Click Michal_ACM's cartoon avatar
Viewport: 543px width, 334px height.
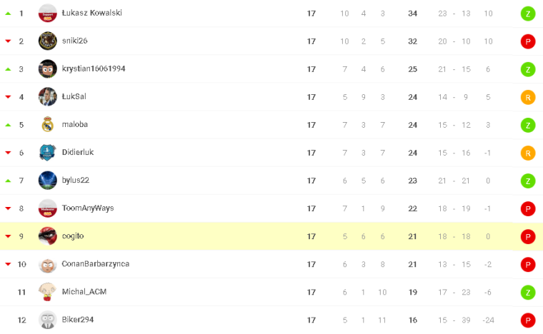point(48,292)
